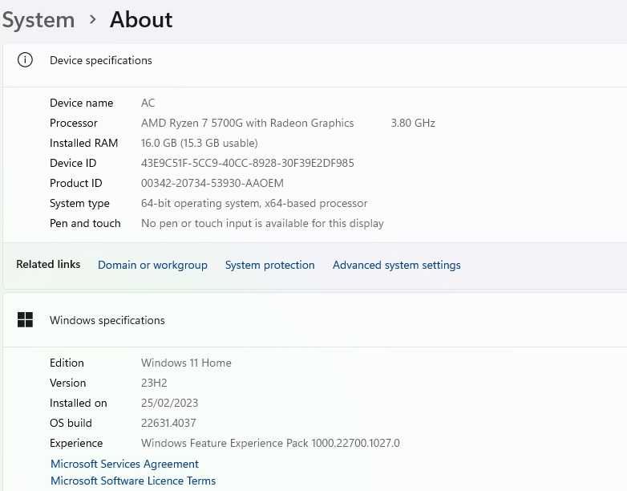Screen dimensions: 627x491
Task: Click the Related links label
Action: pos(48,264)
